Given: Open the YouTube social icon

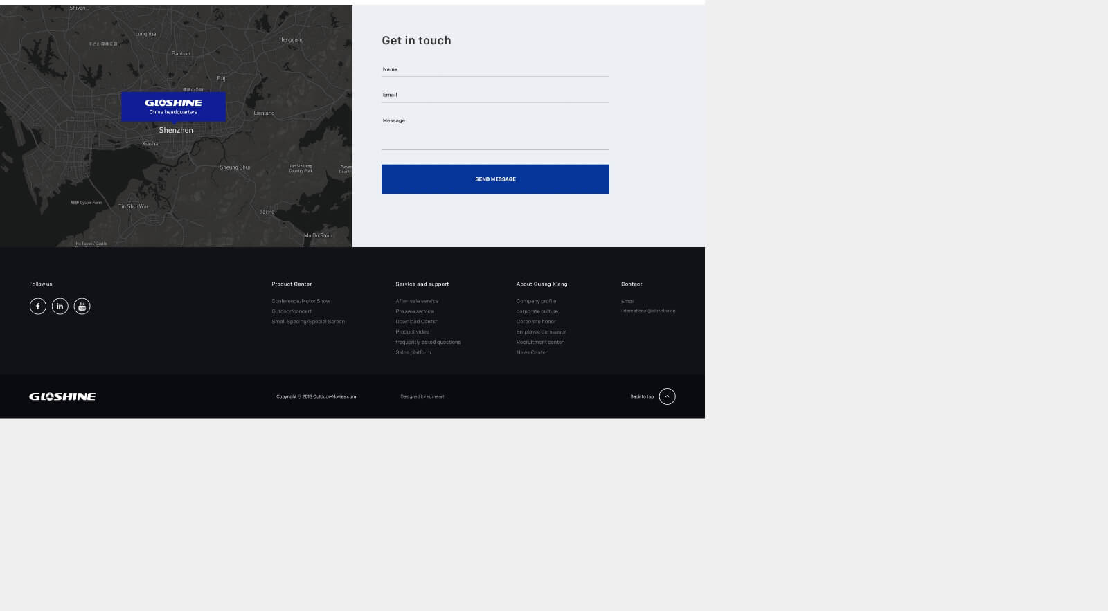Looking at the screenshot, I should [82, 306].
